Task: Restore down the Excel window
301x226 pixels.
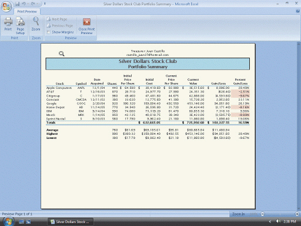Action: pyautogui.click(x=287, y=4)
